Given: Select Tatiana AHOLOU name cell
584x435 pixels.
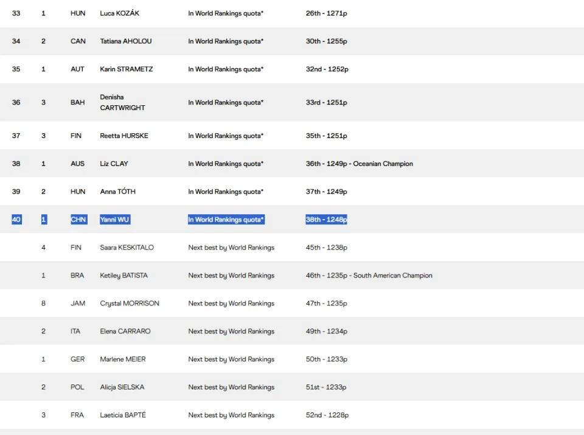Looking at the screenshot, I should (x=126, y=41).
